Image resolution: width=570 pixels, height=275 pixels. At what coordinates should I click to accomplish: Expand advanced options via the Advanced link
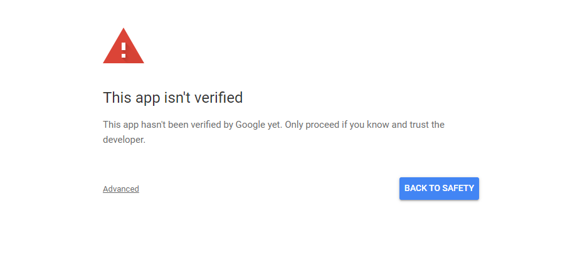coord(120,189)
